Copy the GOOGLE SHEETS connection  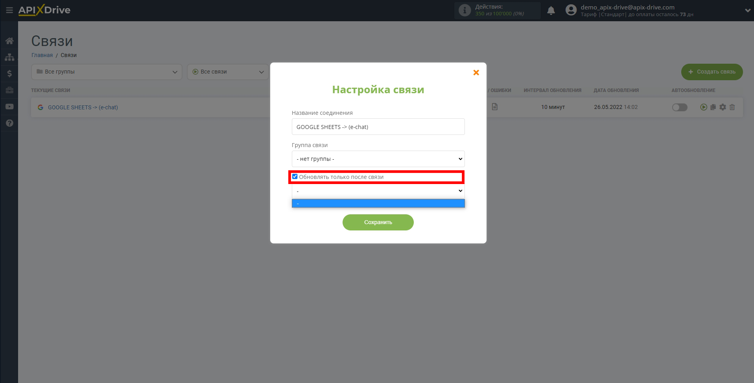tap(713, 107)
